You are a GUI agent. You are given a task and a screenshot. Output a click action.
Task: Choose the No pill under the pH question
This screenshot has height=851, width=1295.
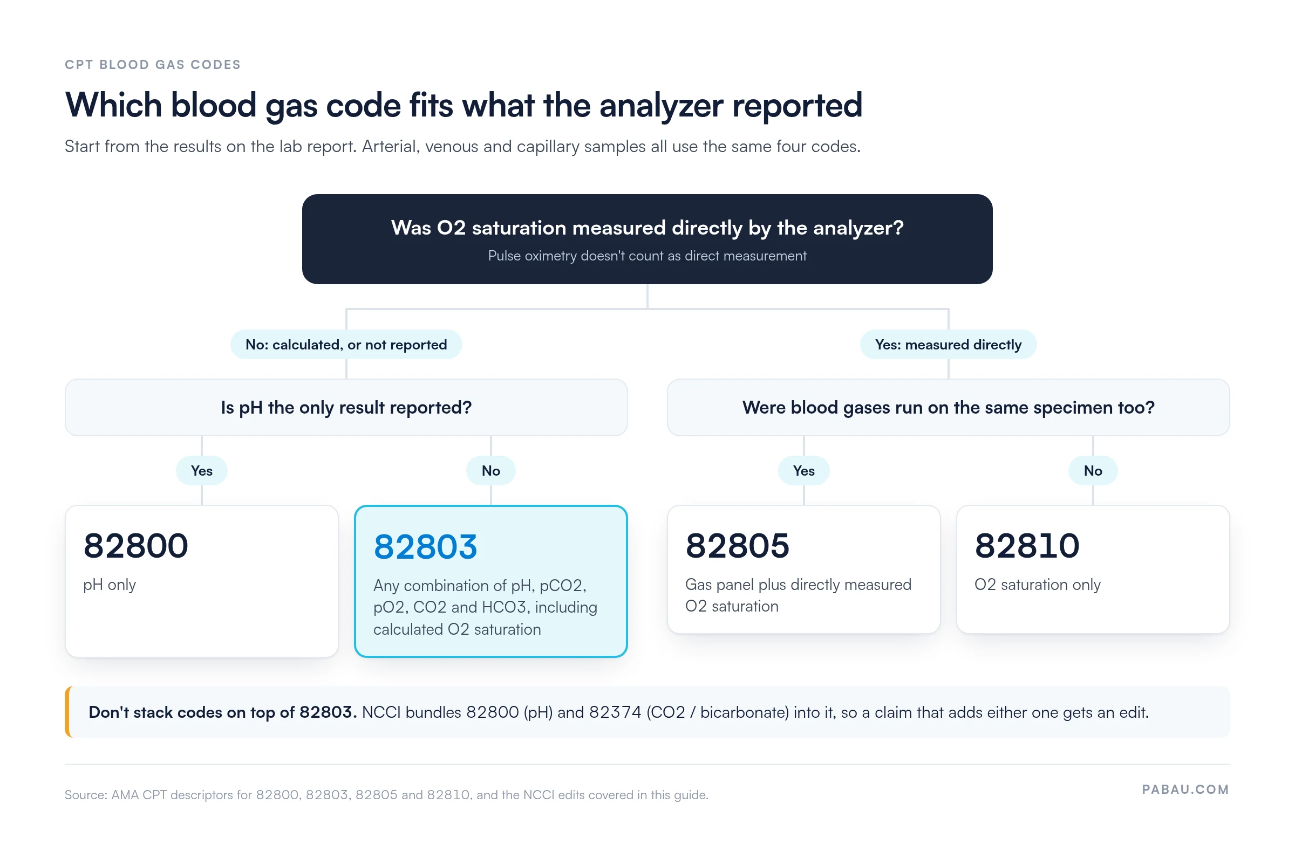click(491, 470)
